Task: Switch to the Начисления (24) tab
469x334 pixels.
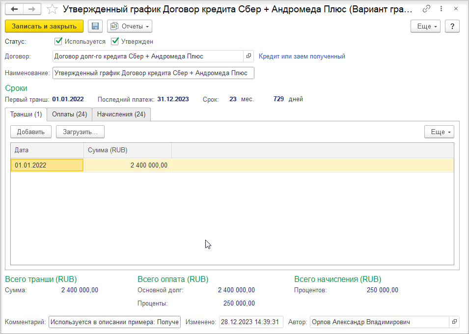Action: (121, 114)
